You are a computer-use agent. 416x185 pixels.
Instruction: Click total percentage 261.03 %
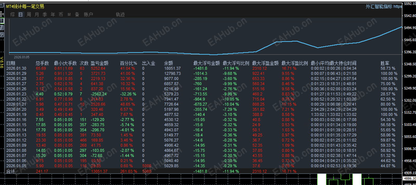[128, 171]
